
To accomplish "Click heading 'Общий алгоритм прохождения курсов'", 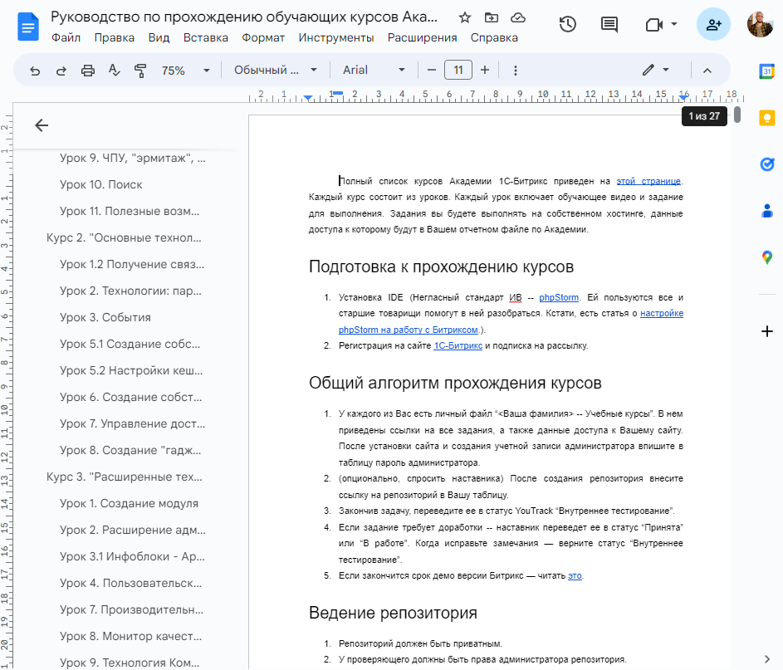I will click(x=455, y=383).
